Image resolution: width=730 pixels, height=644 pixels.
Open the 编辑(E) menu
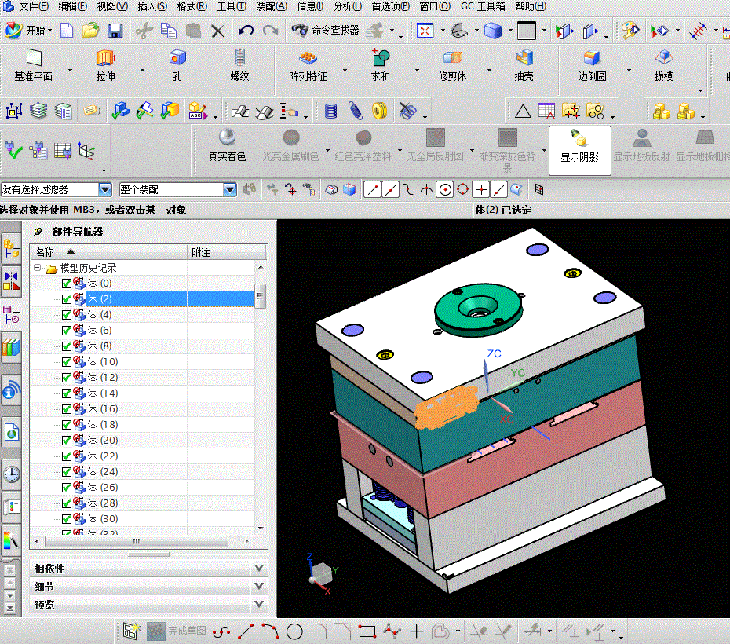(x=73, y=6)
